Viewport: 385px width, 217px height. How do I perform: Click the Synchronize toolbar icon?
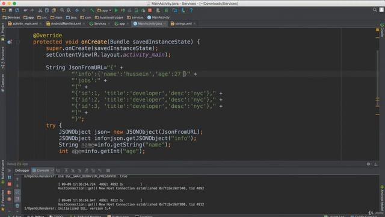17,10
